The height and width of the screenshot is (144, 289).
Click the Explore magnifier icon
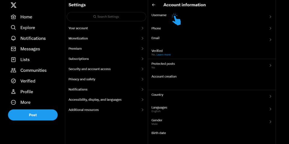coord(13,28)
